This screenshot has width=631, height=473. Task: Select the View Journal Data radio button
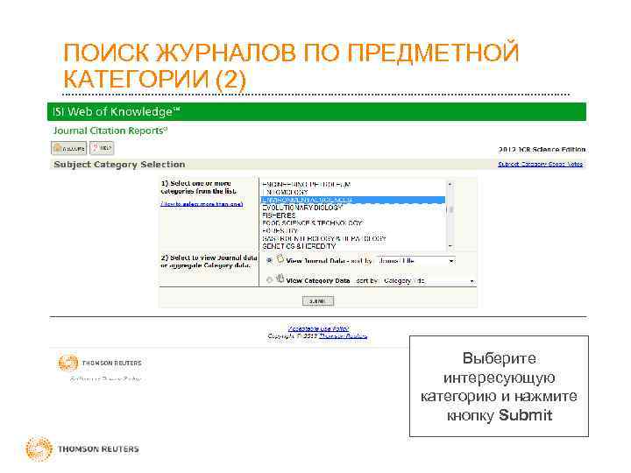[269, 261]
